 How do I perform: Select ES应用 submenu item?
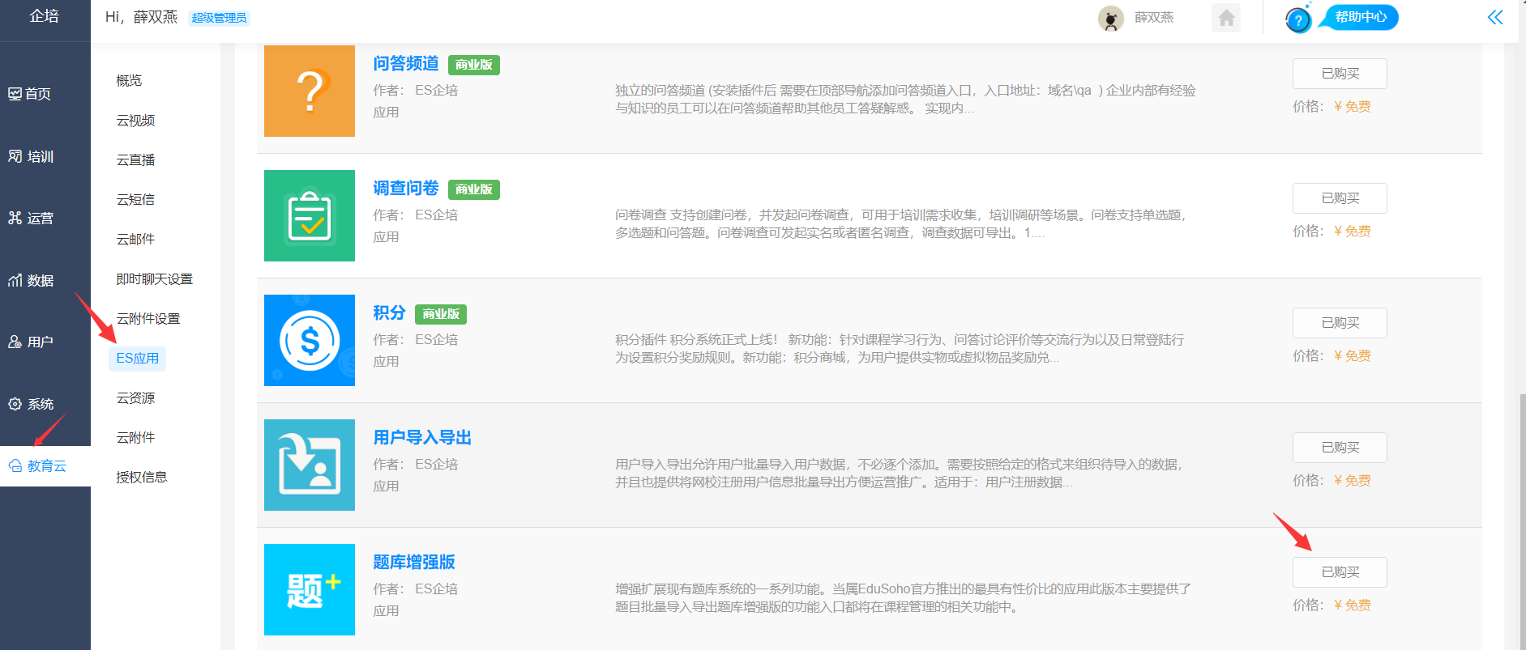[137, 359]
